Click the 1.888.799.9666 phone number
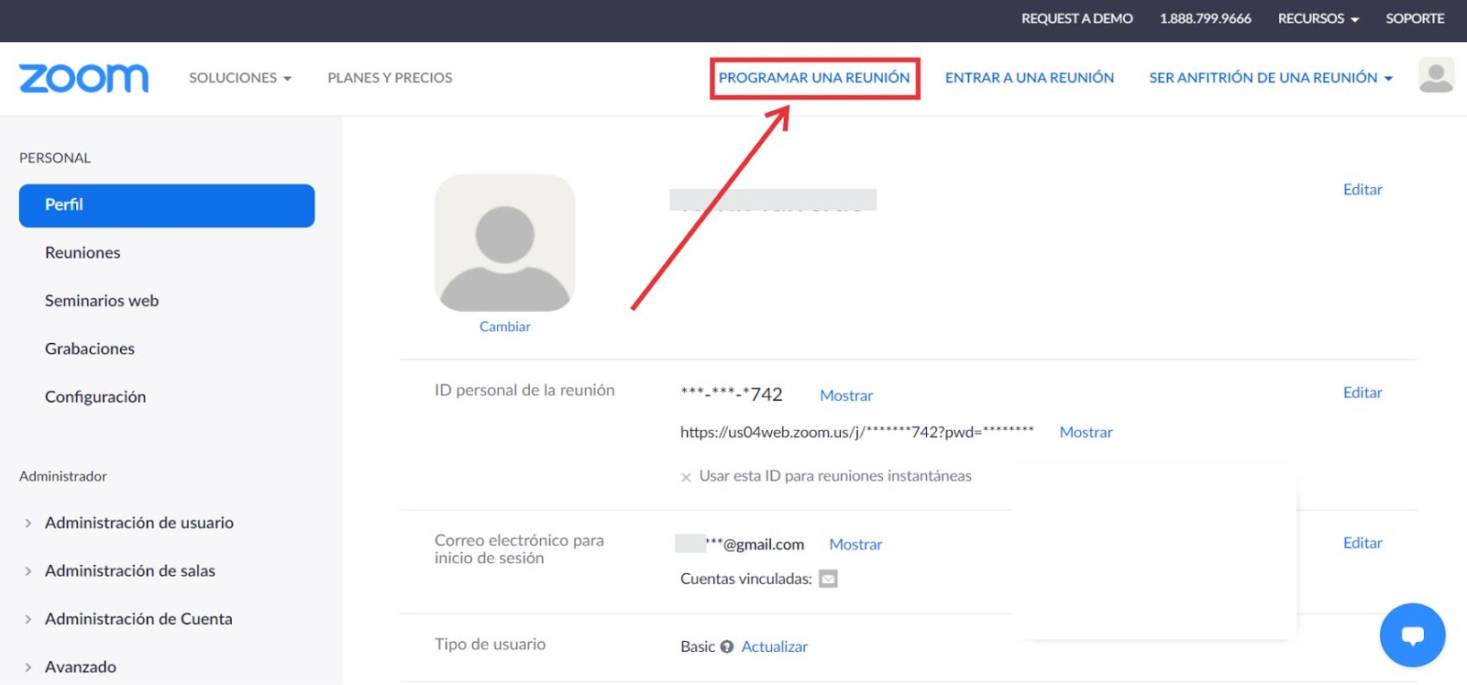Viewport: 1467px width, 685px height. (x=1205, y=18)
